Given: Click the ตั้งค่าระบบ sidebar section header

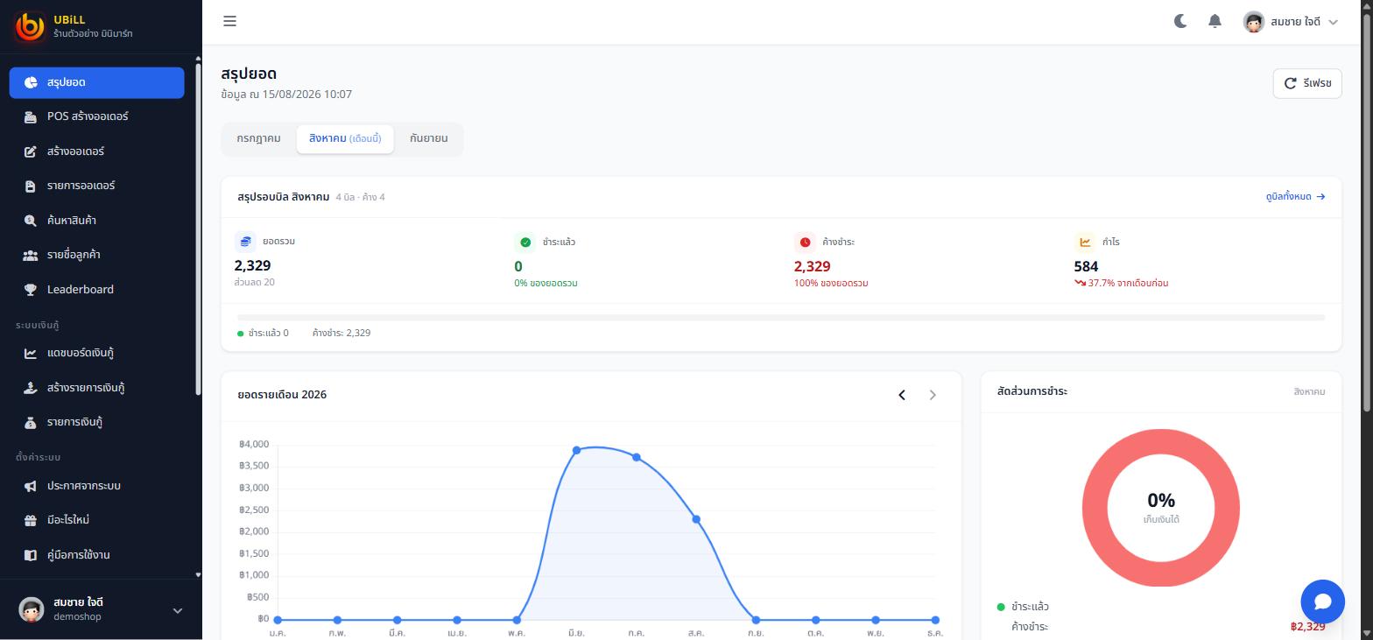Looking at the screenshot, I should click(38, 458).
